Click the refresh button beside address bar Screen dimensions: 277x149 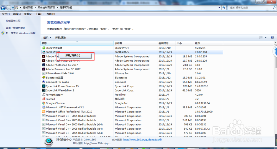(x=224, y=7)
